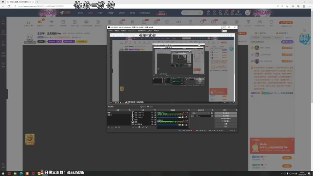The image size is (313, 176).
Task: Click the lightbulb icon in the left sidebar
Action: (3, 64)
